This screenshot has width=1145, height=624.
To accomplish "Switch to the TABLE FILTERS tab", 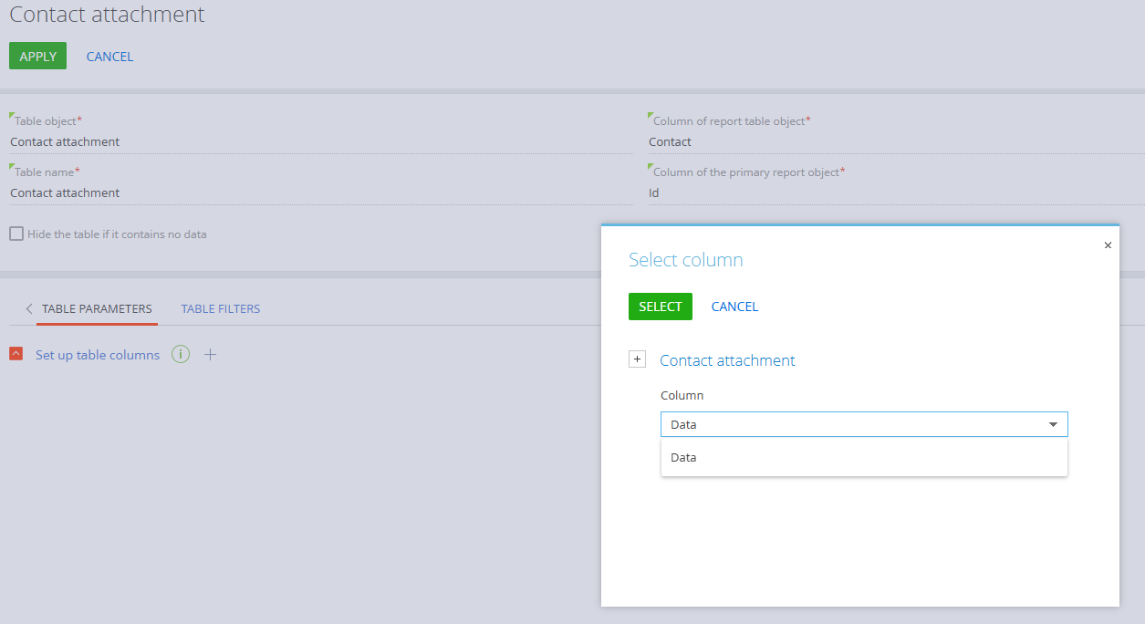I will [220, 309].
